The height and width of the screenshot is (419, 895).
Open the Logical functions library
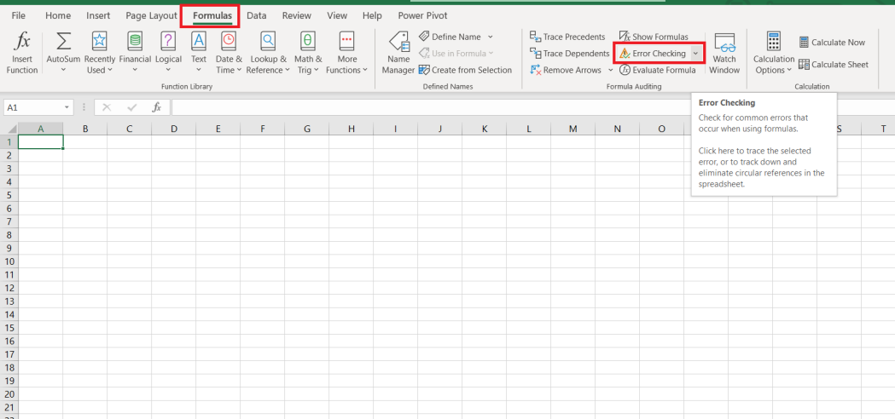[x=168, y=53]
